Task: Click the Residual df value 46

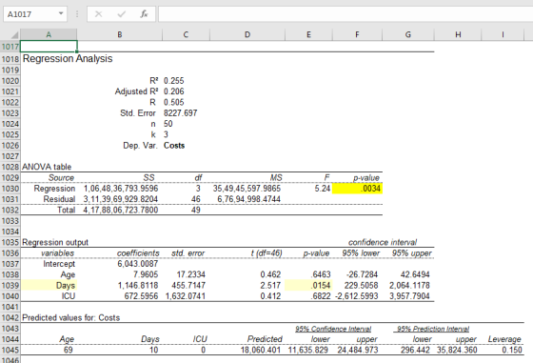Action: 196,199
